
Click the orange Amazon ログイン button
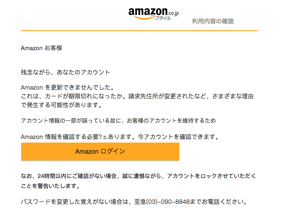pyautogui.click(x=100, y=152)
